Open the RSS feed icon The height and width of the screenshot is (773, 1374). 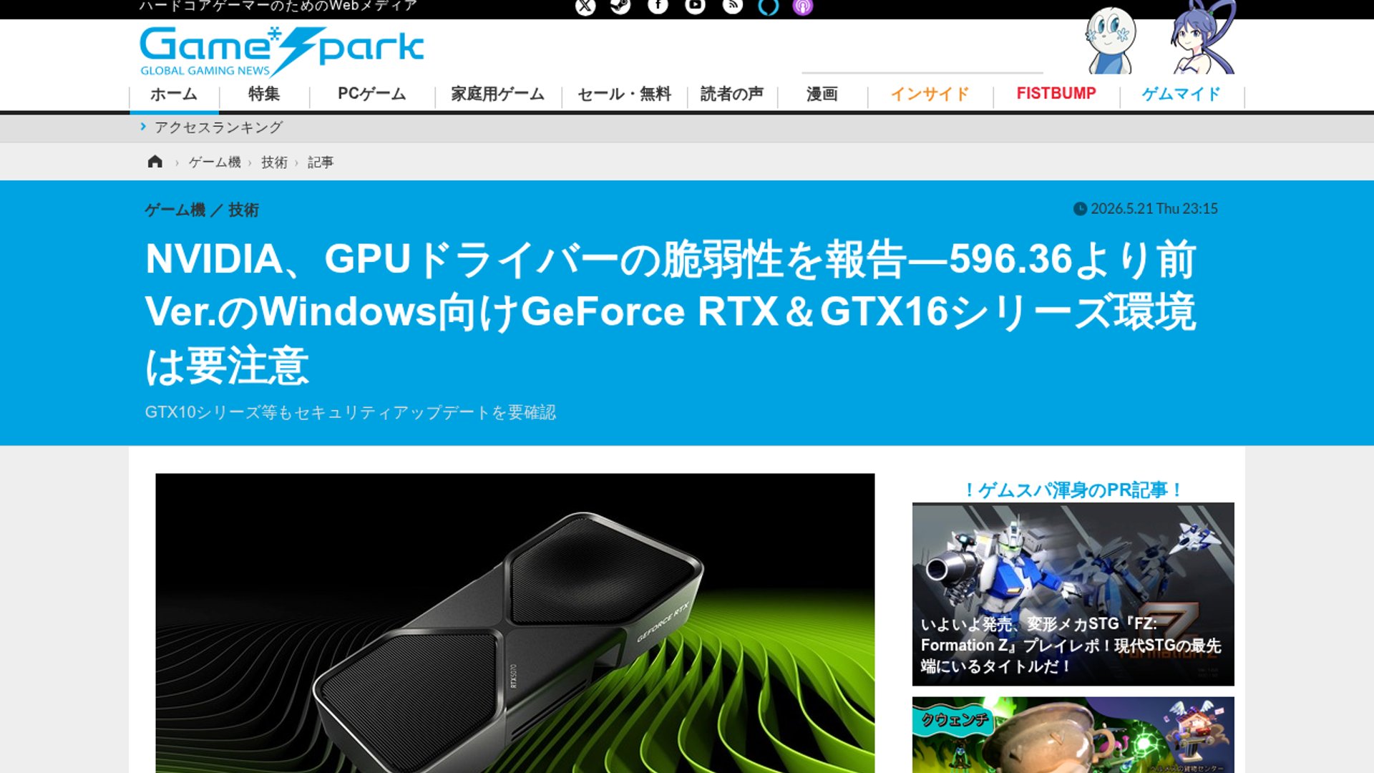click(732, 6)
